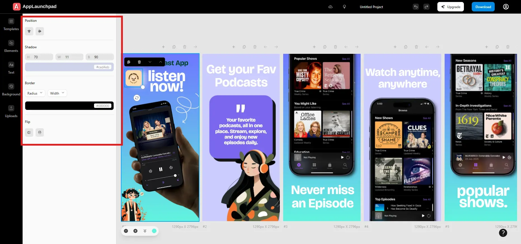Zoom in the canvas with plus button

(135, 231)
